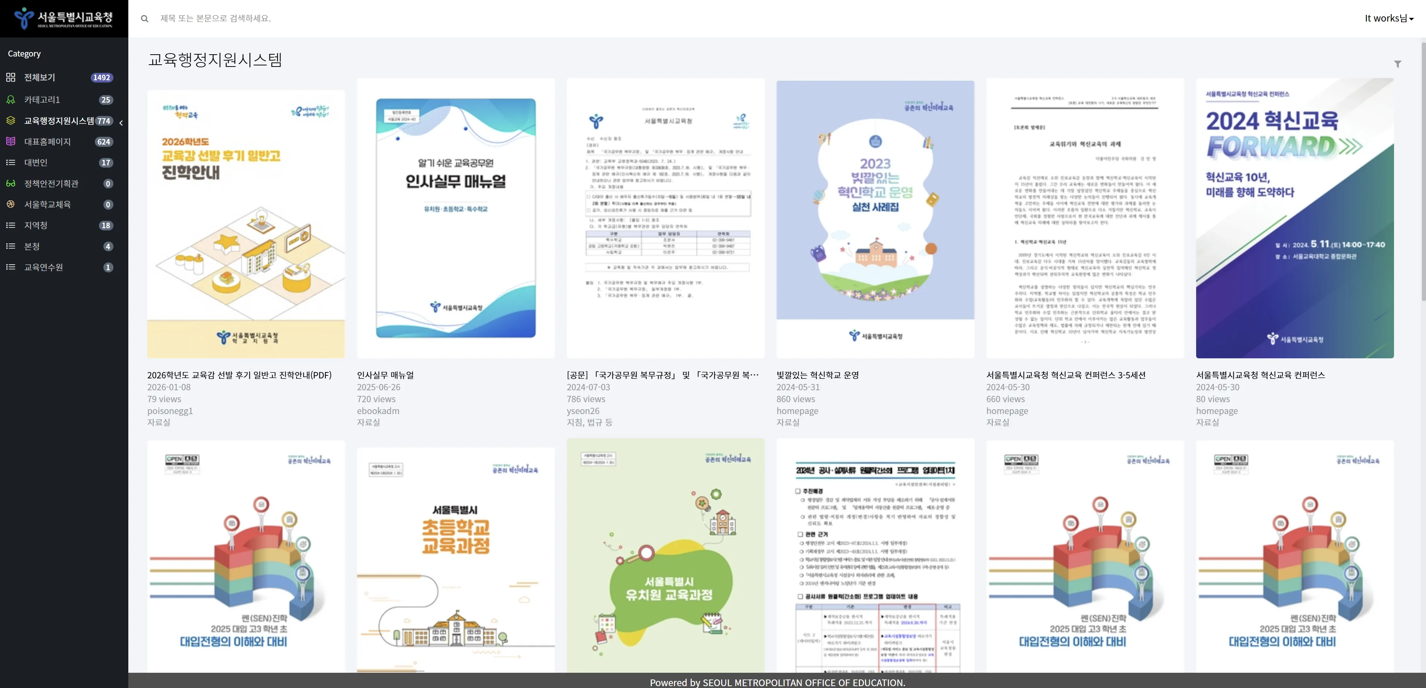Click the 대표홈페이지 book icon
Screen dimensions: 1426x688
[x=10, y=142]
